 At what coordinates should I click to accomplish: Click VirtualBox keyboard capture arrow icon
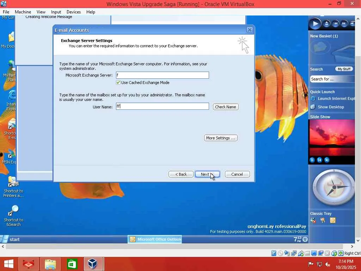[x=341, y=253]
